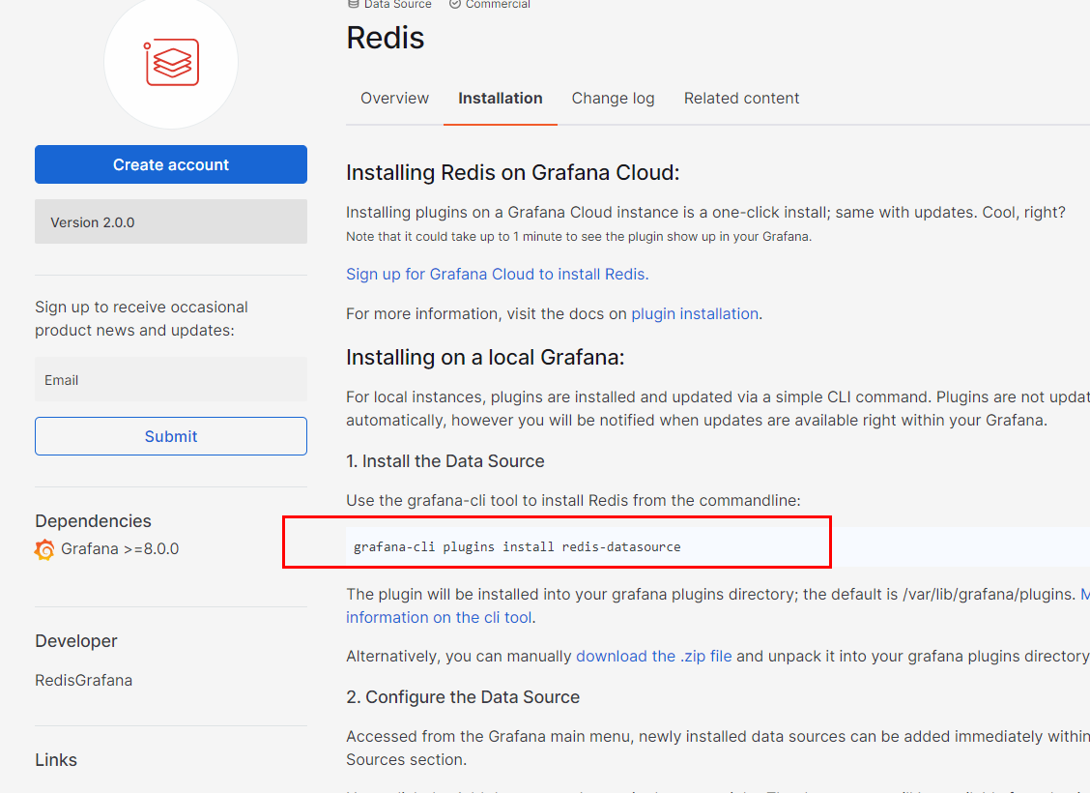Click the download the .zip file link

click(x=654, y=656)
